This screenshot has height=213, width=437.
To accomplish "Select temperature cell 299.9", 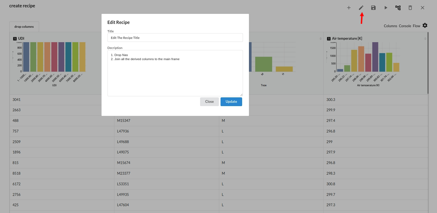I will pos(376,110).
